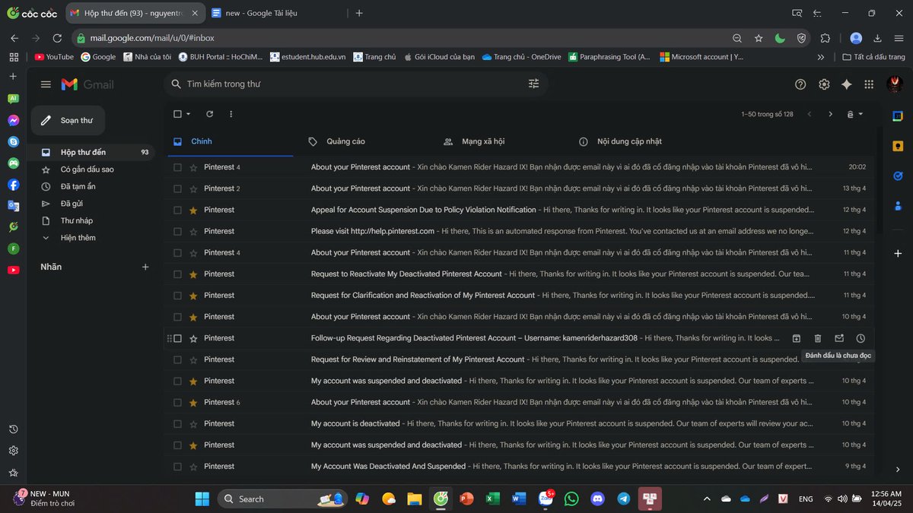Open browser extensions puzzle icon
Viewport: 913px width, 513px height.
826,38
